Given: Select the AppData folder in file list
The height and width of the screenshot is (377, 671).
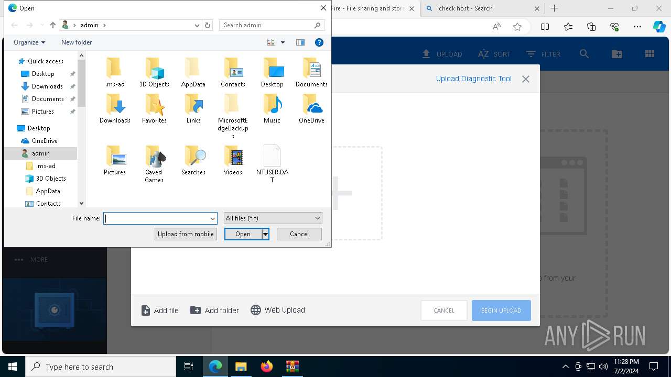Looking at the screenshot, I should click(193, 73).
